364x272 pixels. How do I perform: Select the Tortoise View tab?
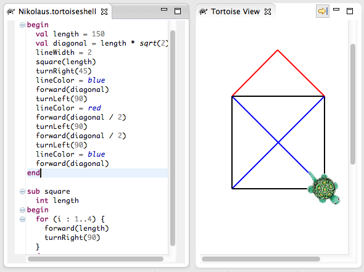coord(235,11)
